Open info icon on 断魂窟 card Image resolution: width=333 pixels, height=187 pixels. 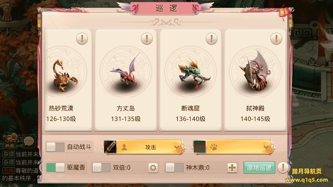coord(212,39)
